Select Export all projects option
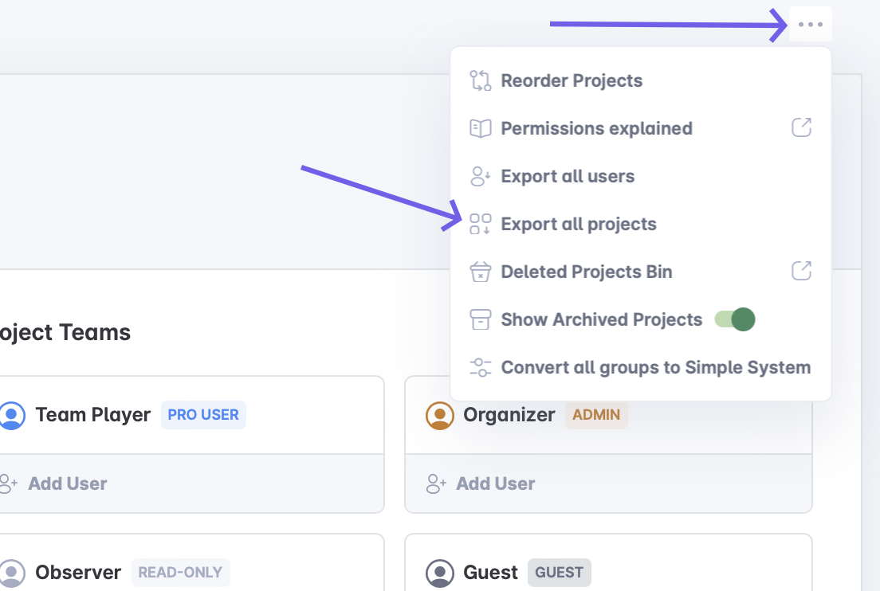880x591 pixels. (578, 224)
